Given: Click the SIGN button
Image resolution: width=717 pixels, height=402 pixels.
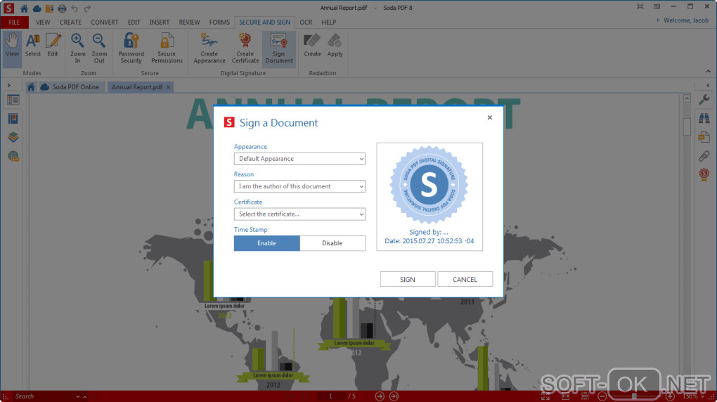Looking at the screenshot, I should [408, 280].
